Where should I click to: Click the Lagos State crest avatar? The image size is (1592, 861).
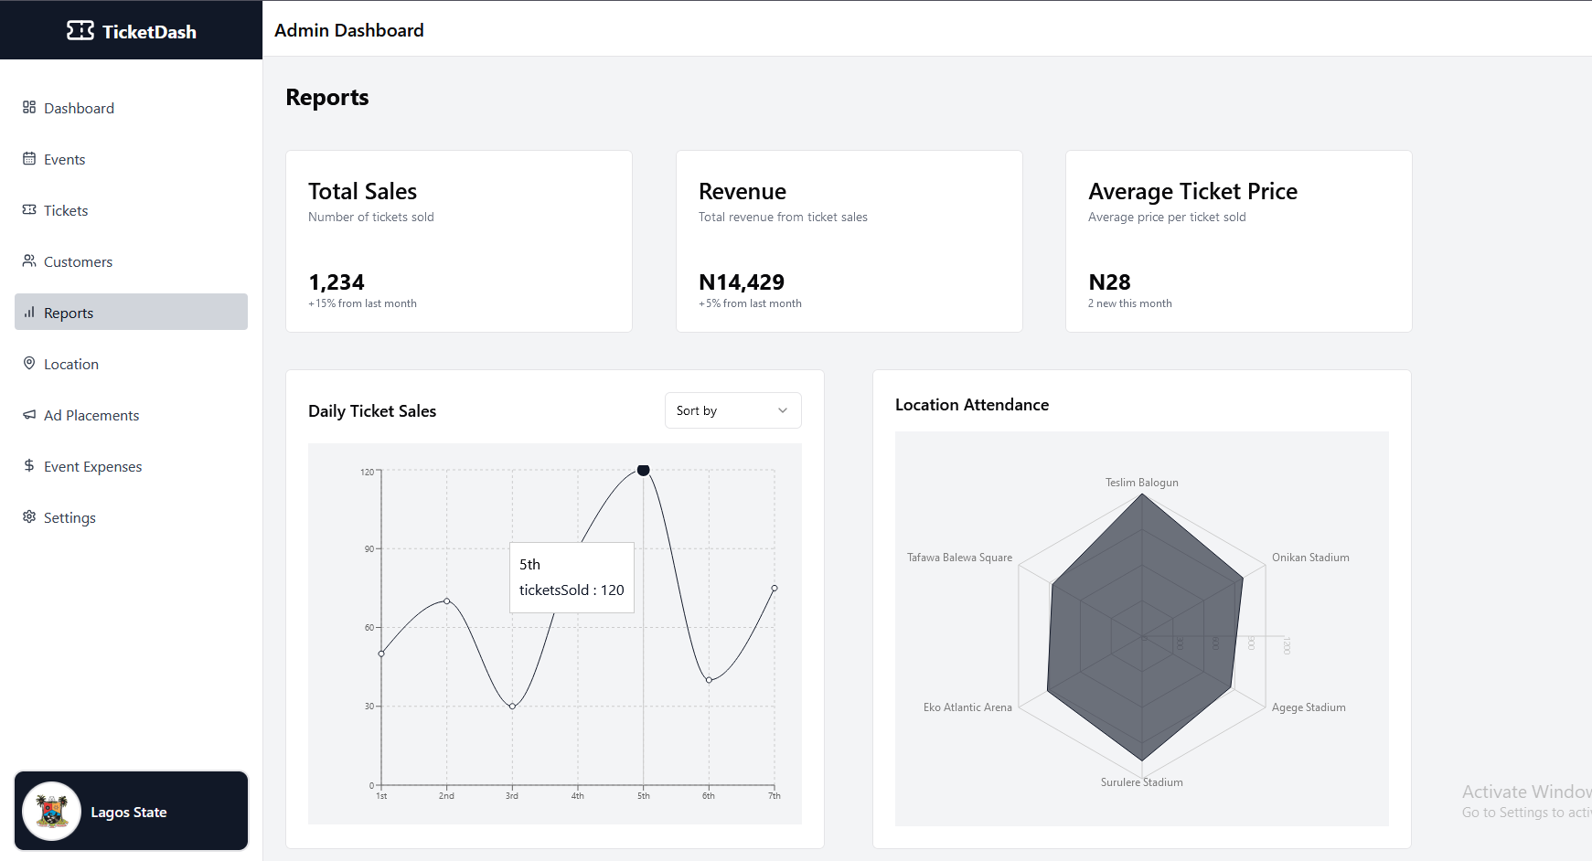(52, 811)
